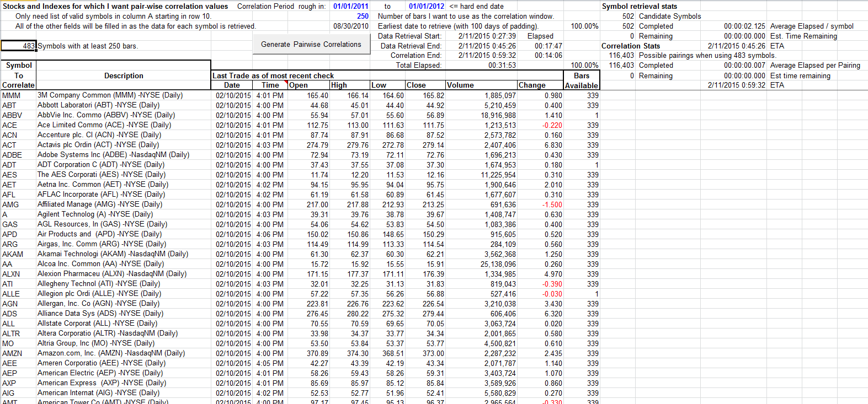The width and height of the screenshot is (868, 404).
Task: Click the Data Retrieval elapsed time 00:17:47
Action: click(x=548, y=46)
